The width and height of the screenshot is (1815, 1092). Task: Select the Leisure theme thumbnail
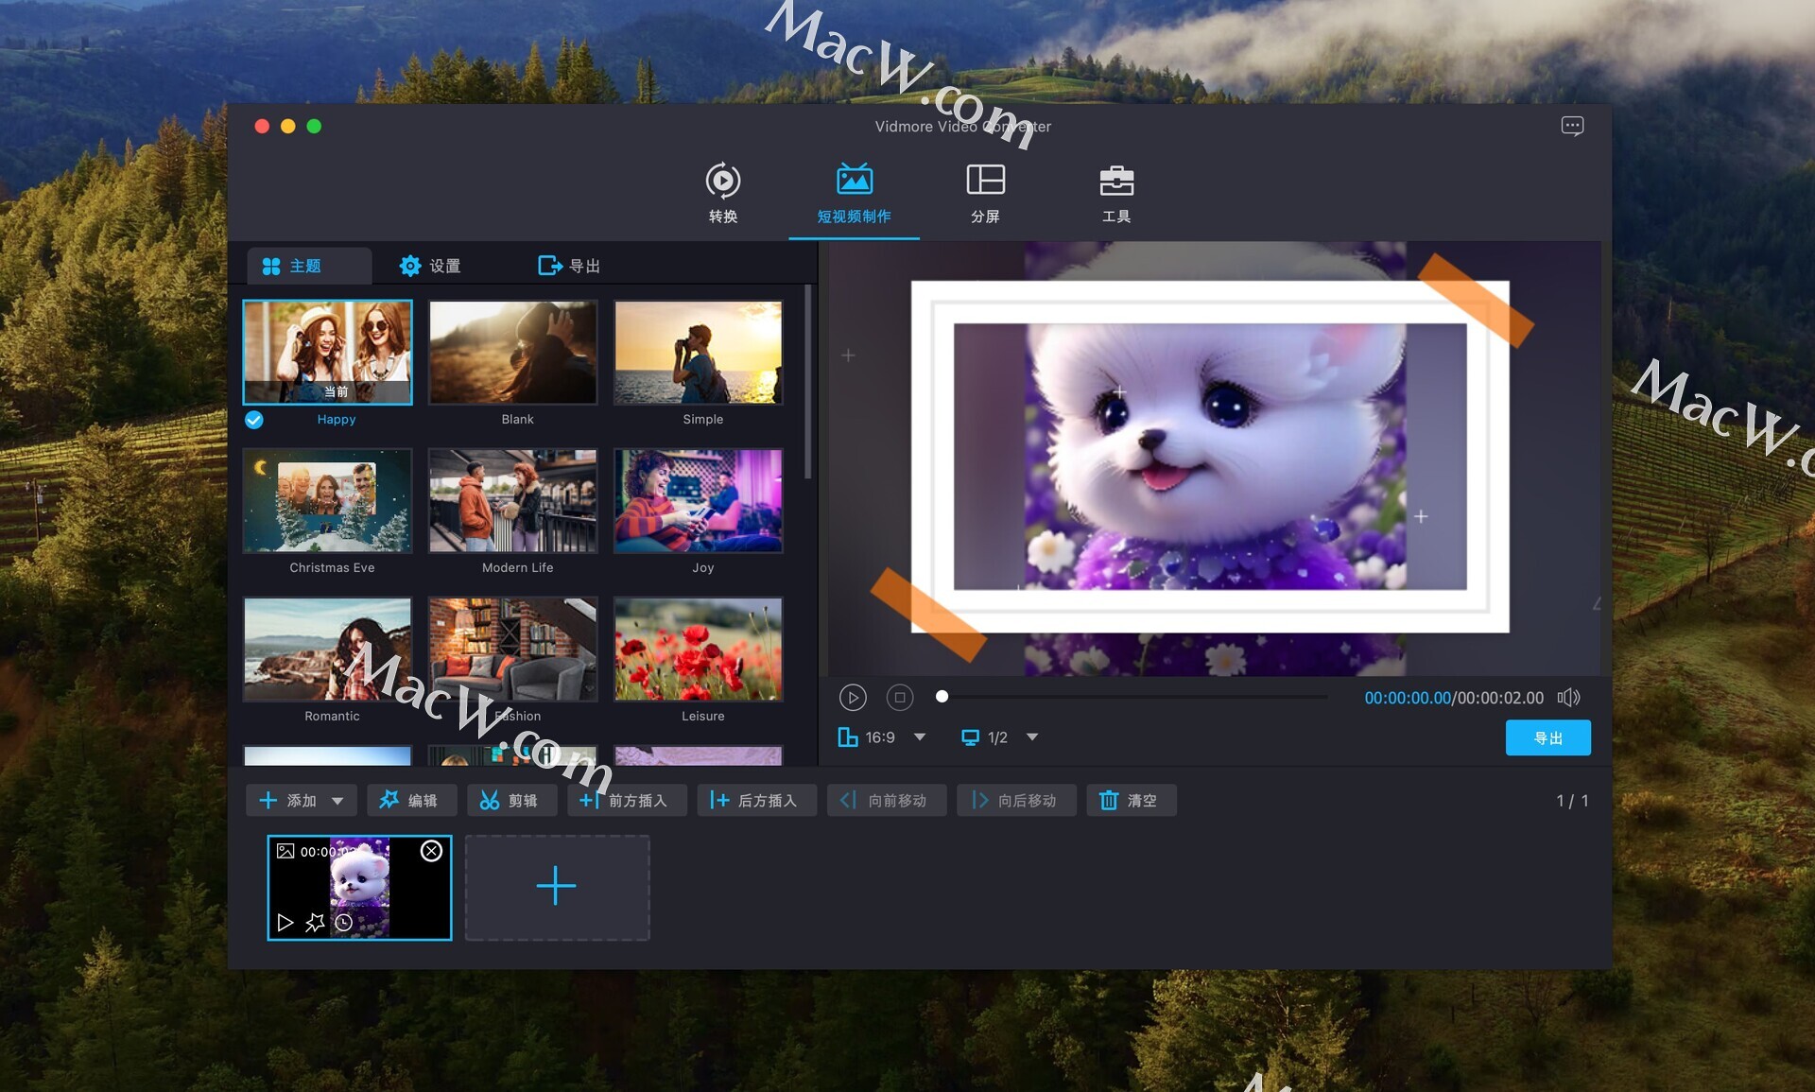pyautogui.click(x=698, y=649)
